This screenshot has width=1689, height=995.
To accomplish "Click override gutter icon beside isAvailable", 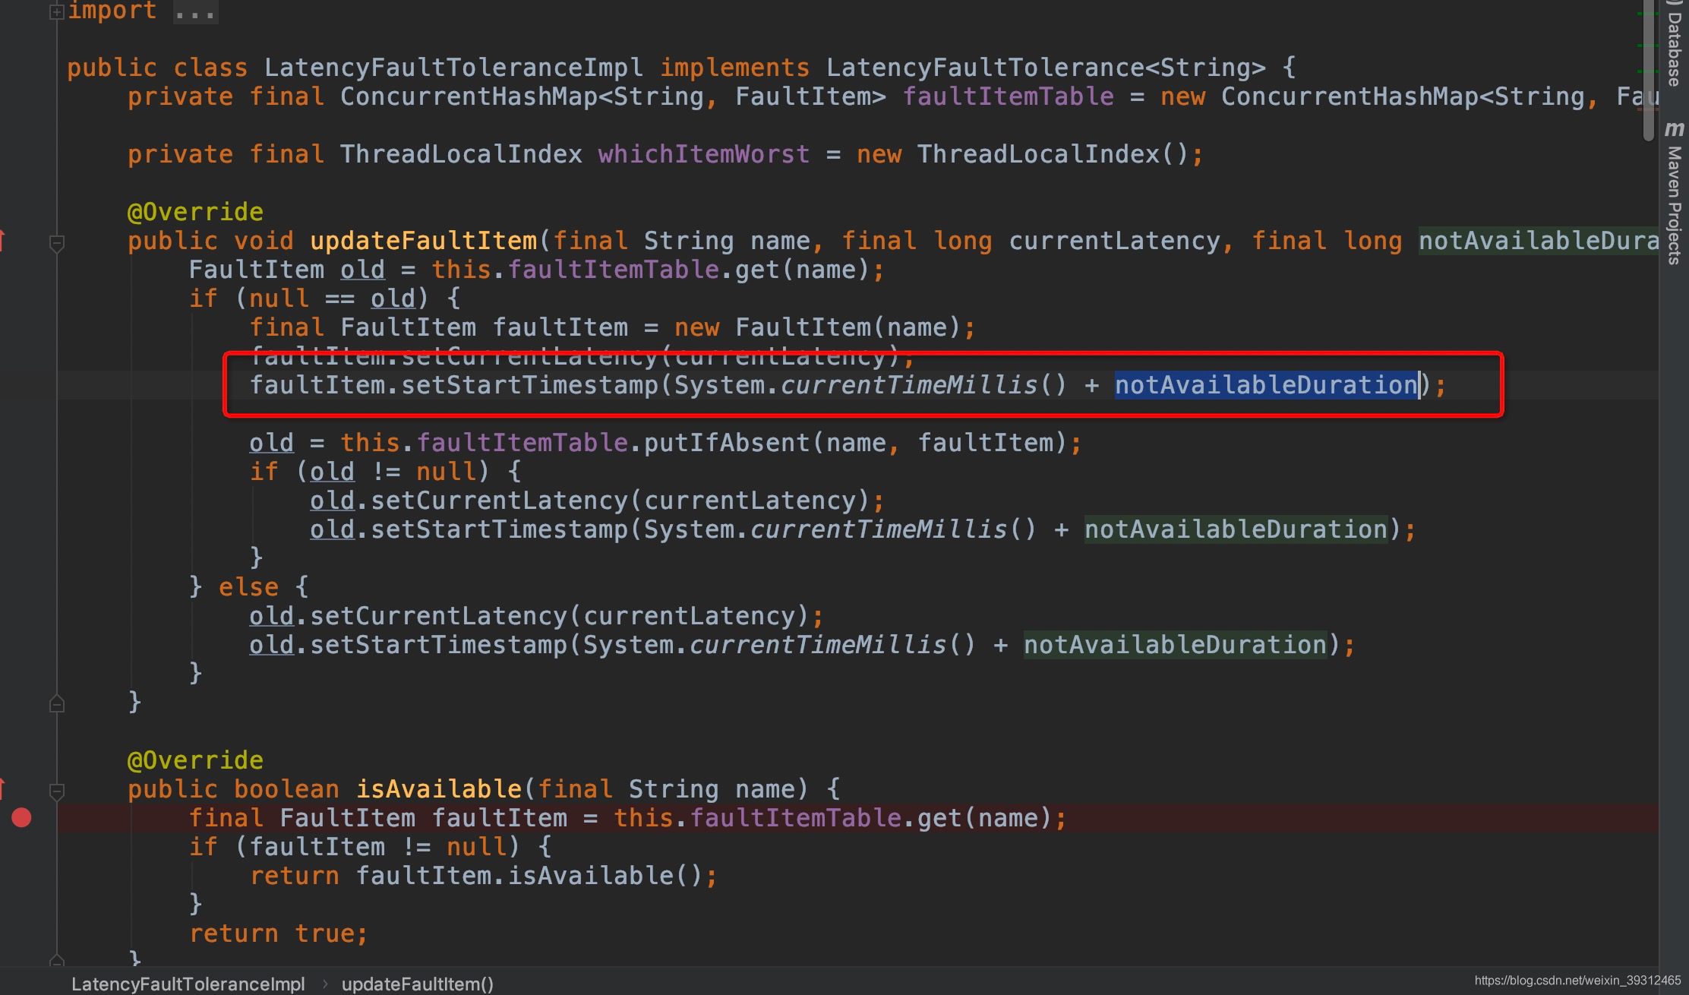I will (x=3, y=788).
